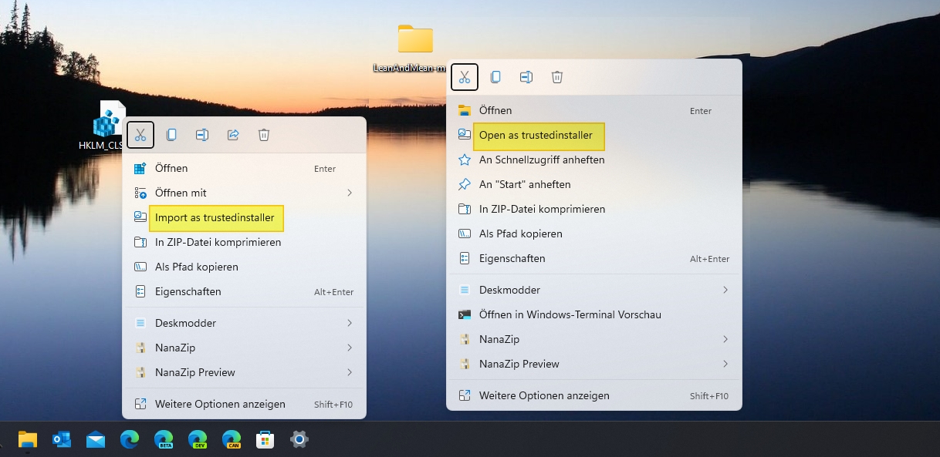Select Öffnen in Windows-Terminal Vorschau
This screenshot has height=457, width=940.
(x=593, y=314)
